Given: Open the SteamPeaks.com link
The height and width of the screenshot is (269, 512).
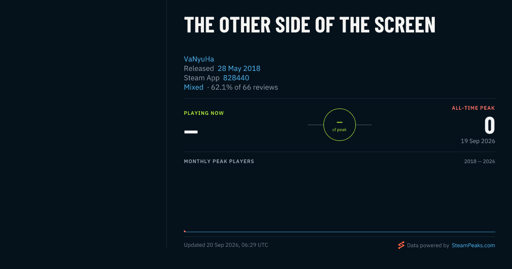Looking at the screenshot, I should [473, 246].
